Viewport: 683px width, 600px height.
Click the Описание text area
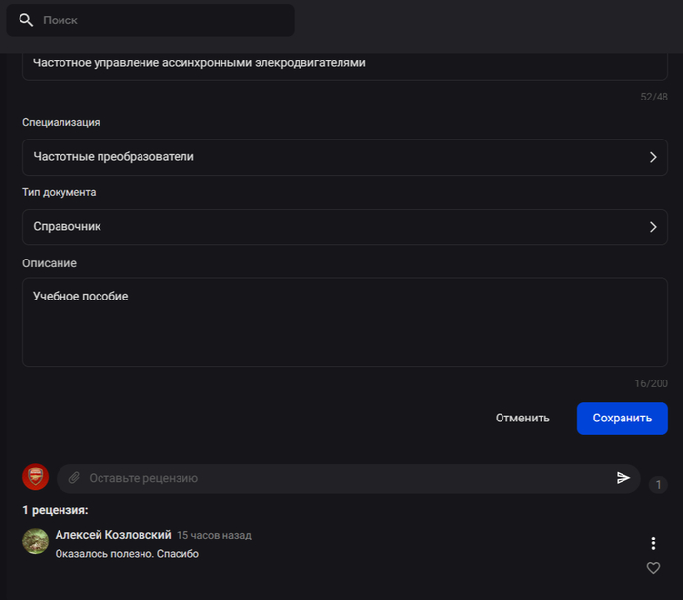pyautogui.click(x=345, y=322)
